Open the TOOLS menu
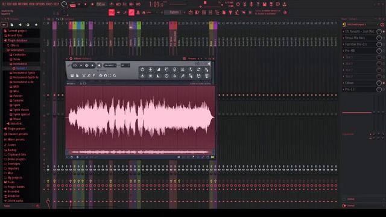The height and width of the screenshot is (217, 386). point(49,4)
